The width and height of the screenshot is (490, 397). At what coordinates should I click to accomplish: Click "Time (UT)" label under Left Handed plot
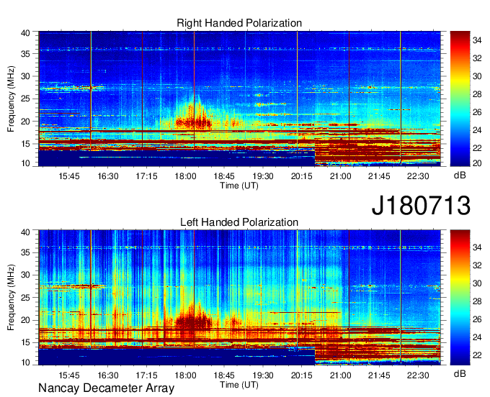pos(239,385)
